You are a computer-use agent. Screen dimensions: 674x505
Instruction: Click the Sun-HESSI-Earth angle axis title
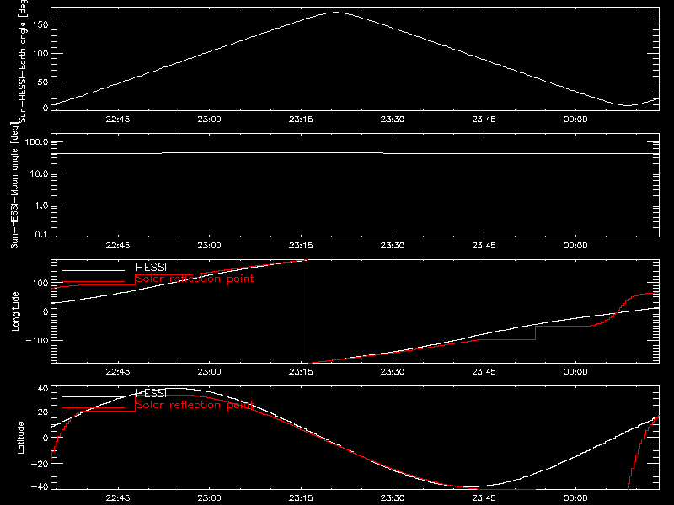[x=23, y=61]
